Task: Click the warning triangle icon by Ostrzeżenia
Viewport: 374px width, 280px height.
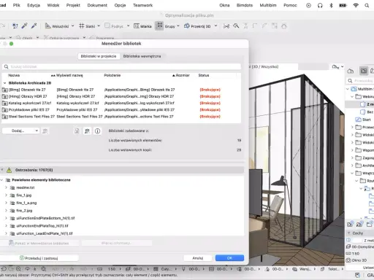Action: [x=9, y=170]
